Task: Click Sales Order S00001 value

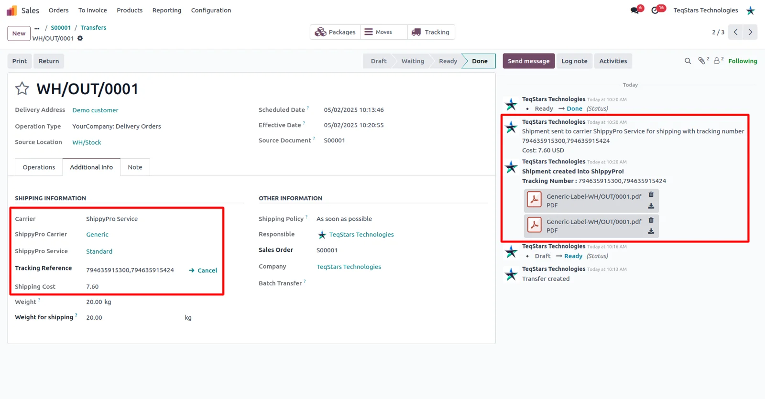Action: pos(327,250)
